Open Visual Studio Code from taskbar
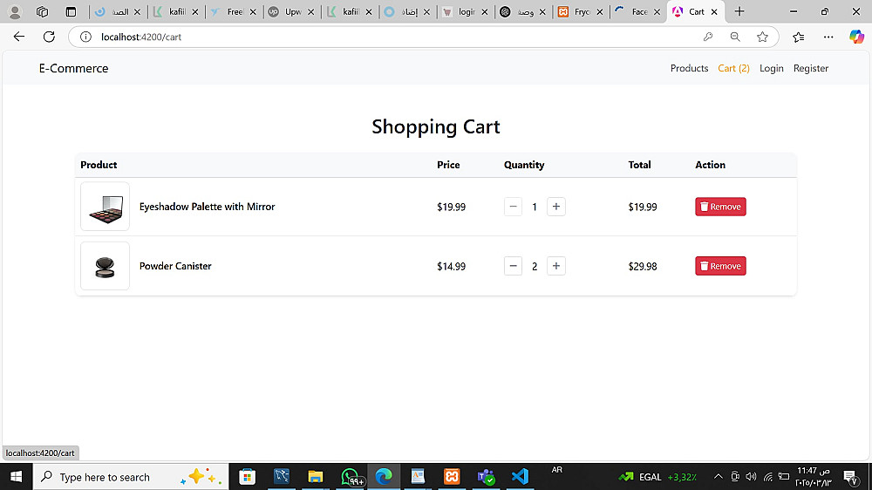Viewport: 872px width, 490px height. tap(520, 477)
